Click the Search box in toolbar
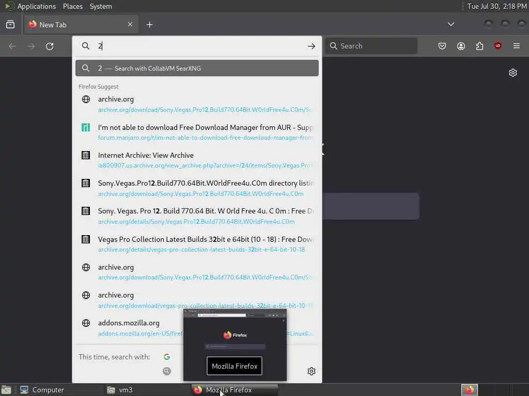The width and height of the screenshot is (529, 396). (x=371, y=46)
